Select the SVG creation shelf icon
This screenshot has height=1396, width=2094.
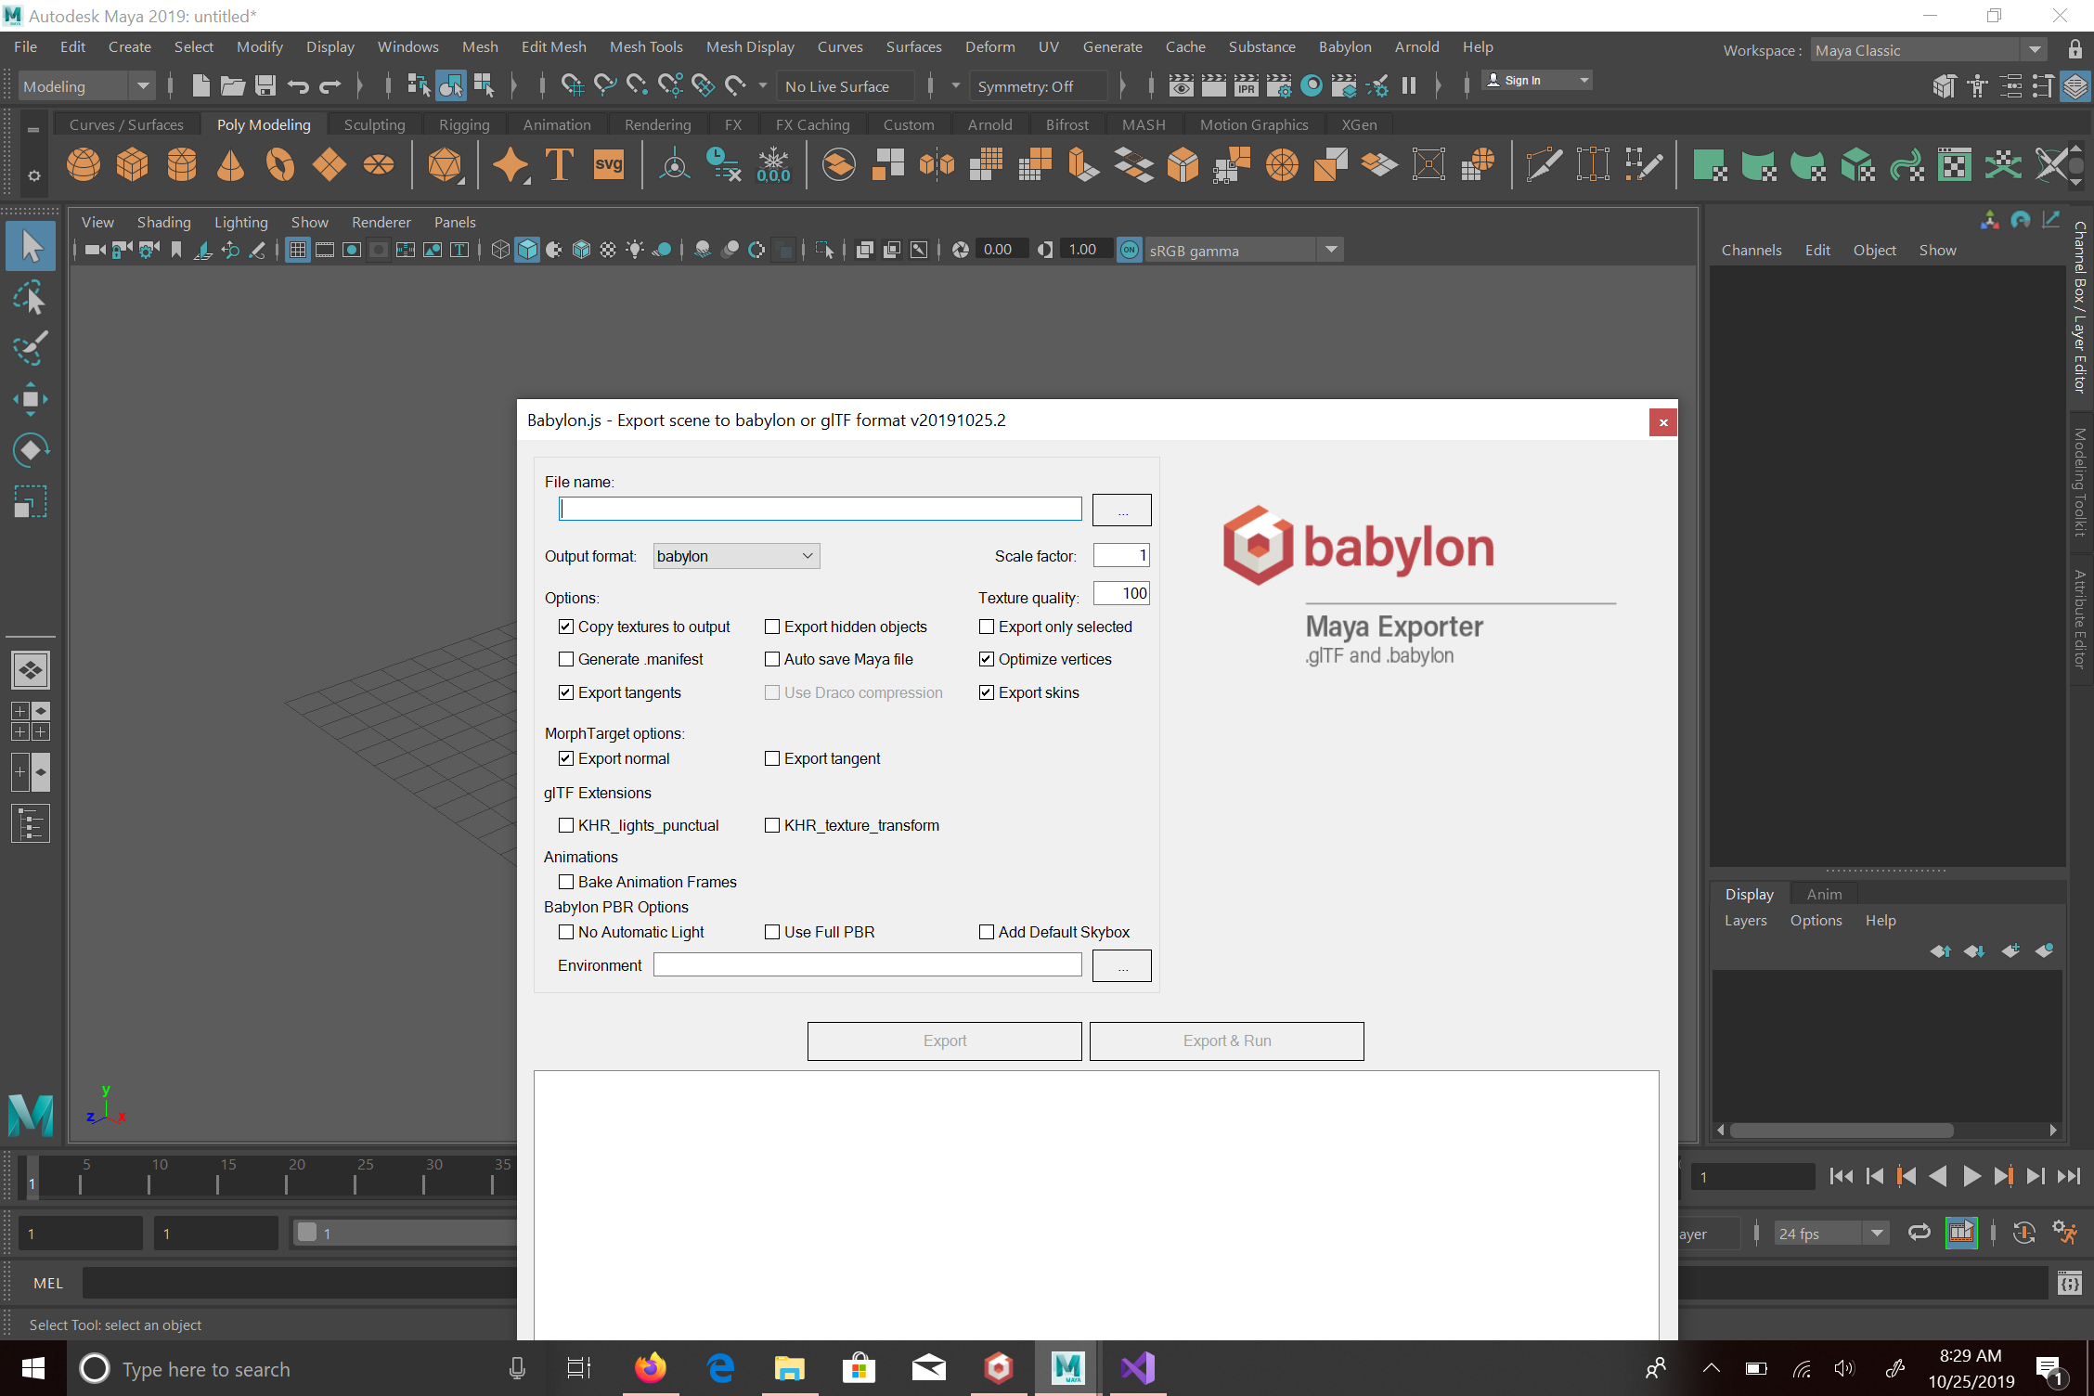609,164
